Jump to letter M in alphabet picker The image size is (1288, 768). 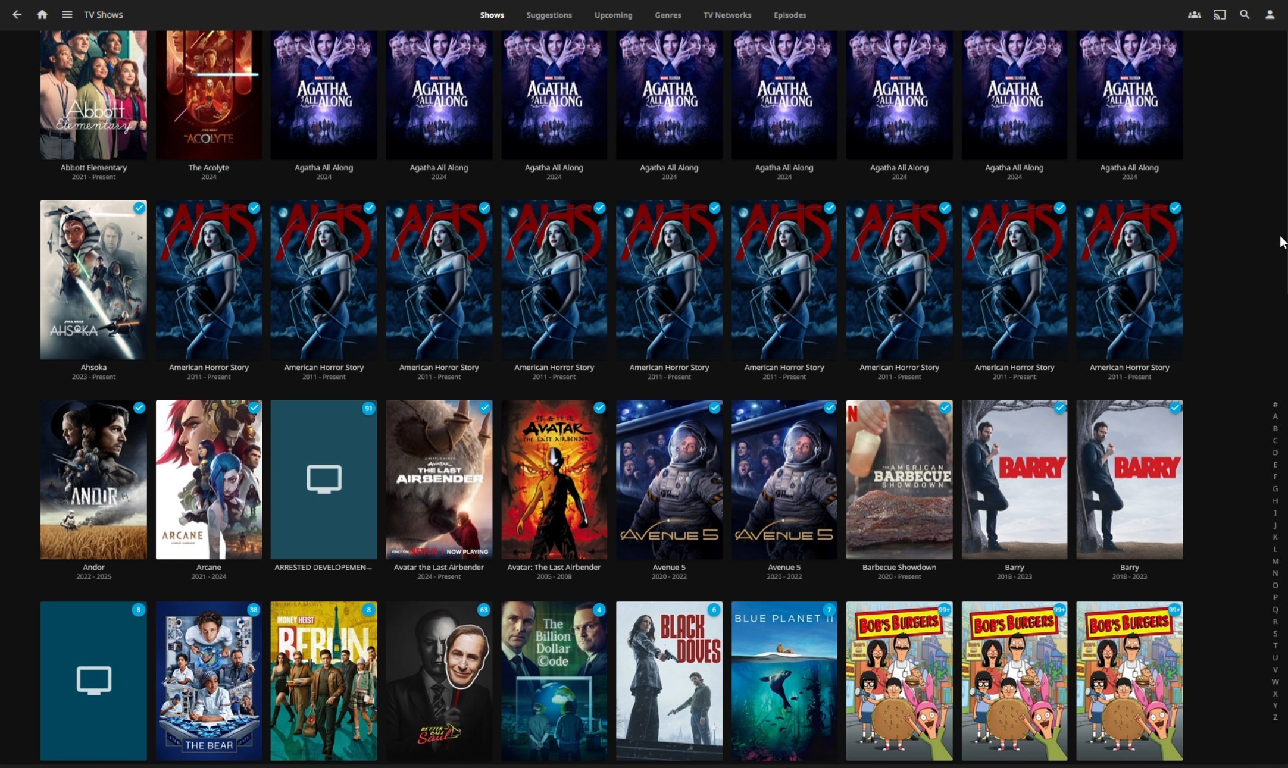[x=1275, y=561]
